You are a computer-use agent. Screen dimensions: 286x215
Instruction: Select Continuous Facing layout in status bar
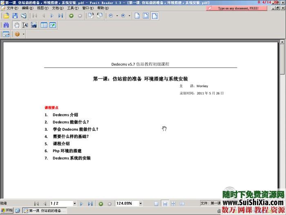pos(174,204)
